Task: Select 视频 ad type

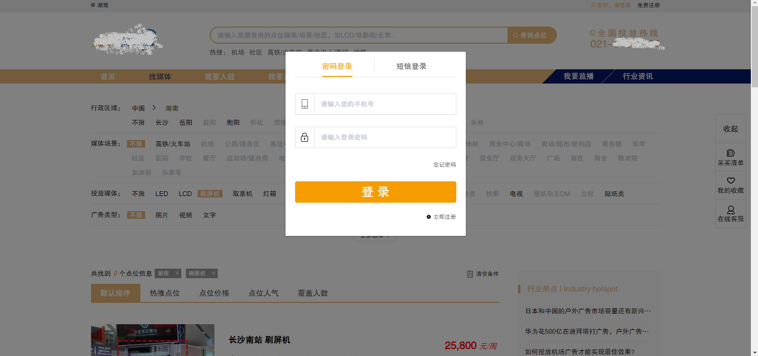Action: tap(185, 215)
